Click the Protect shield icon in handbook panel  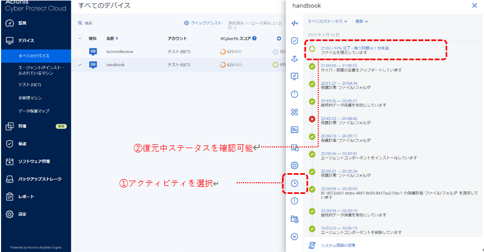(294, 40)
